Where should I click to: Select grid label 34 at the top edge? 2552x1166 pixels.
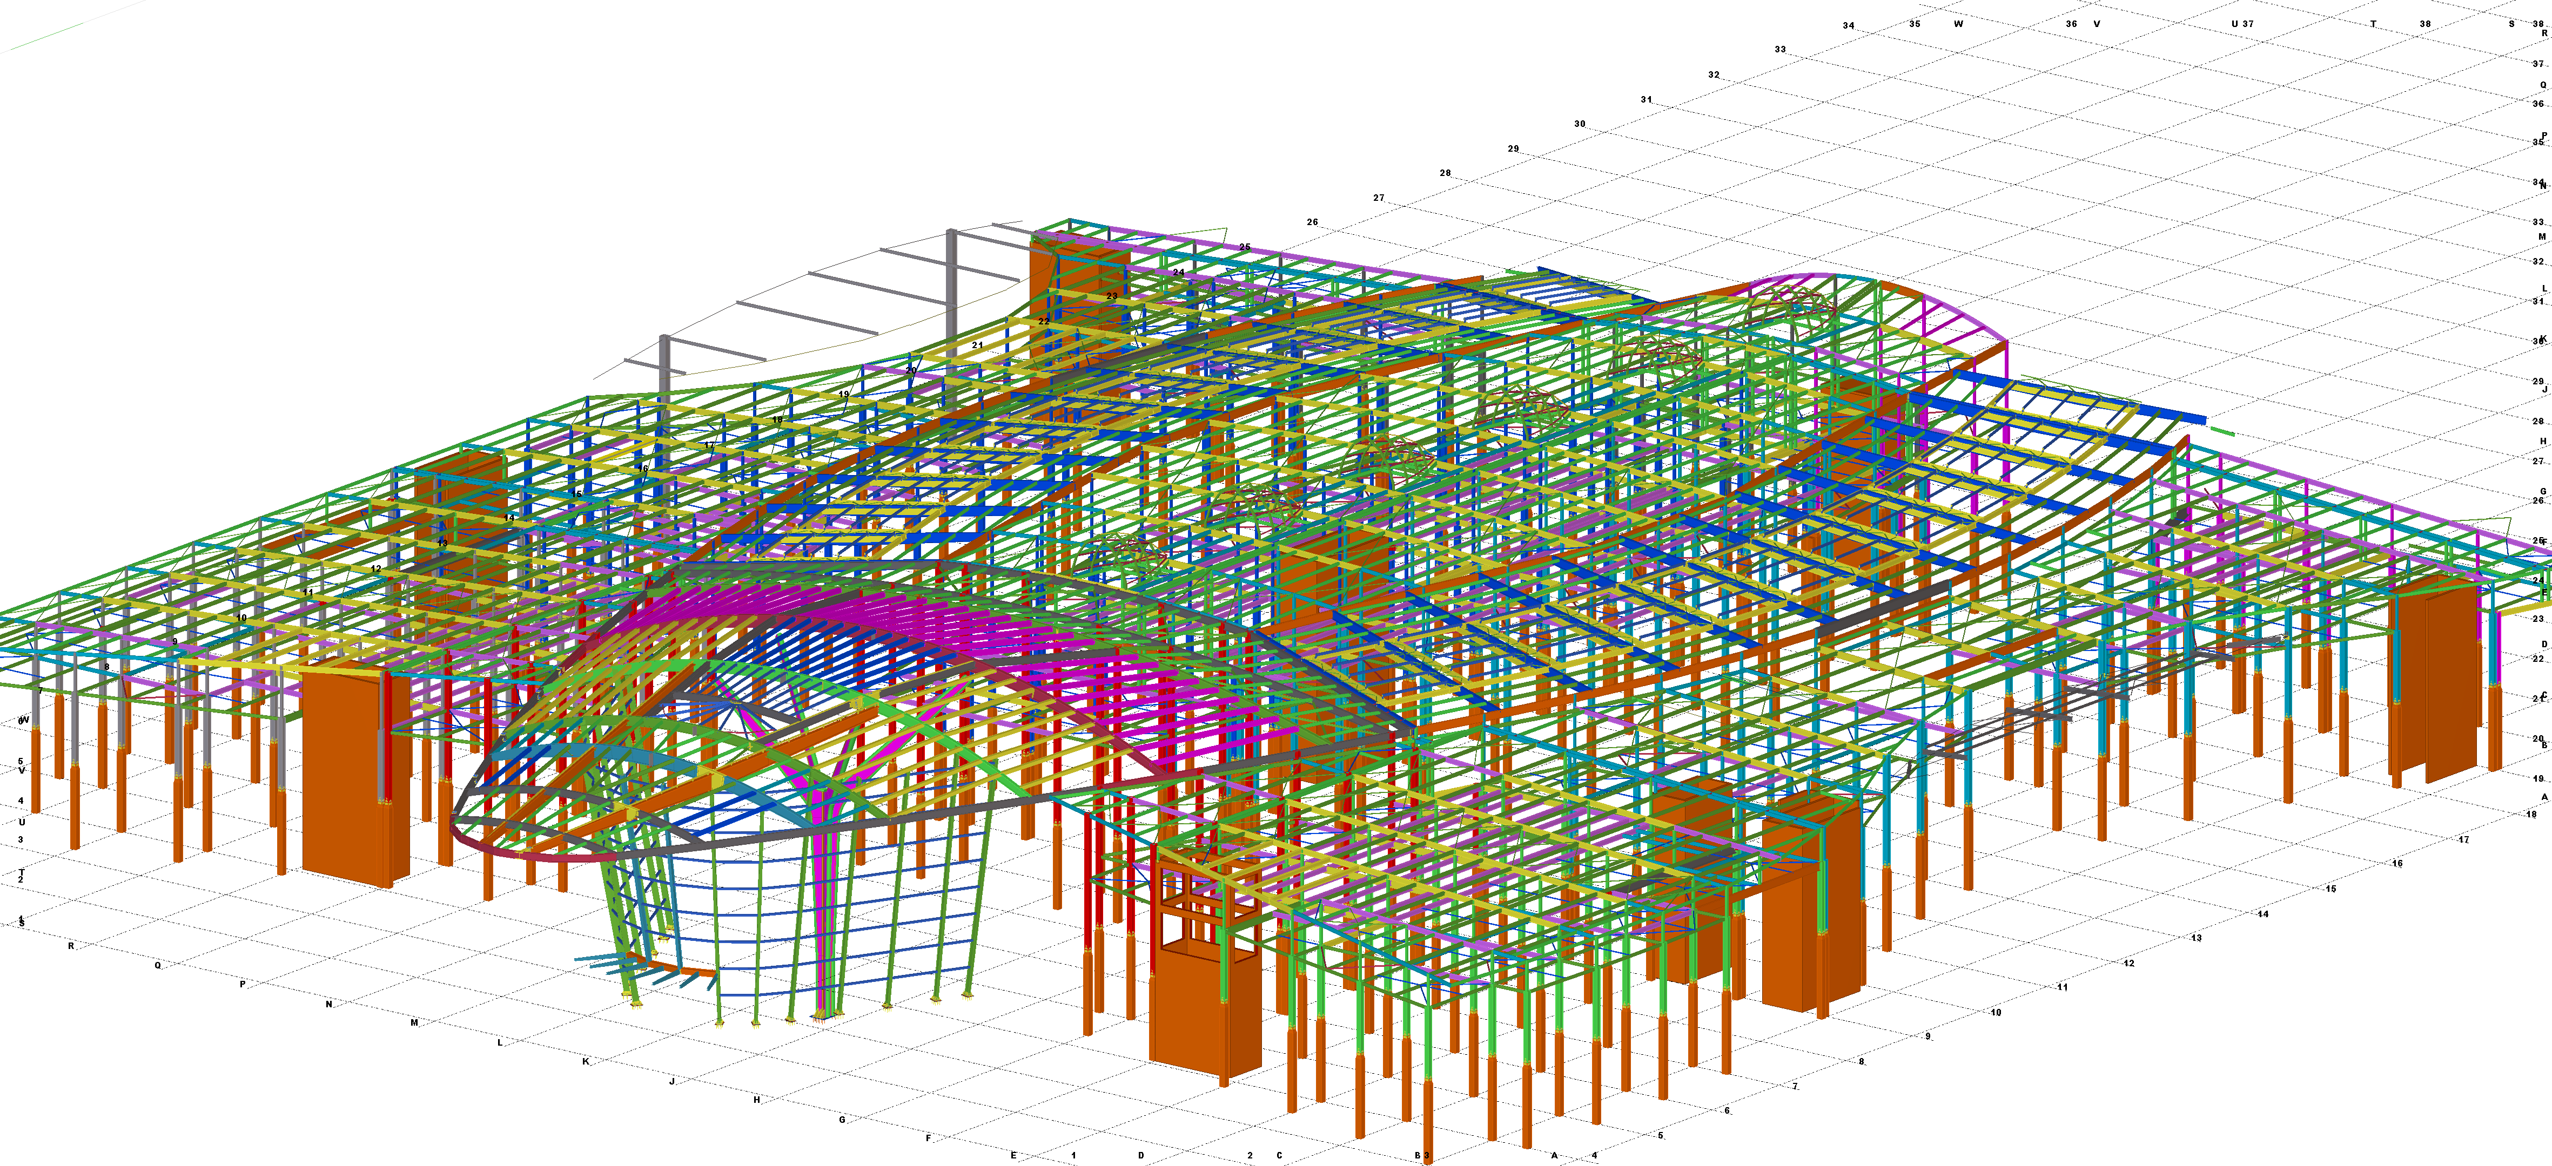(x=1848, y=26)
